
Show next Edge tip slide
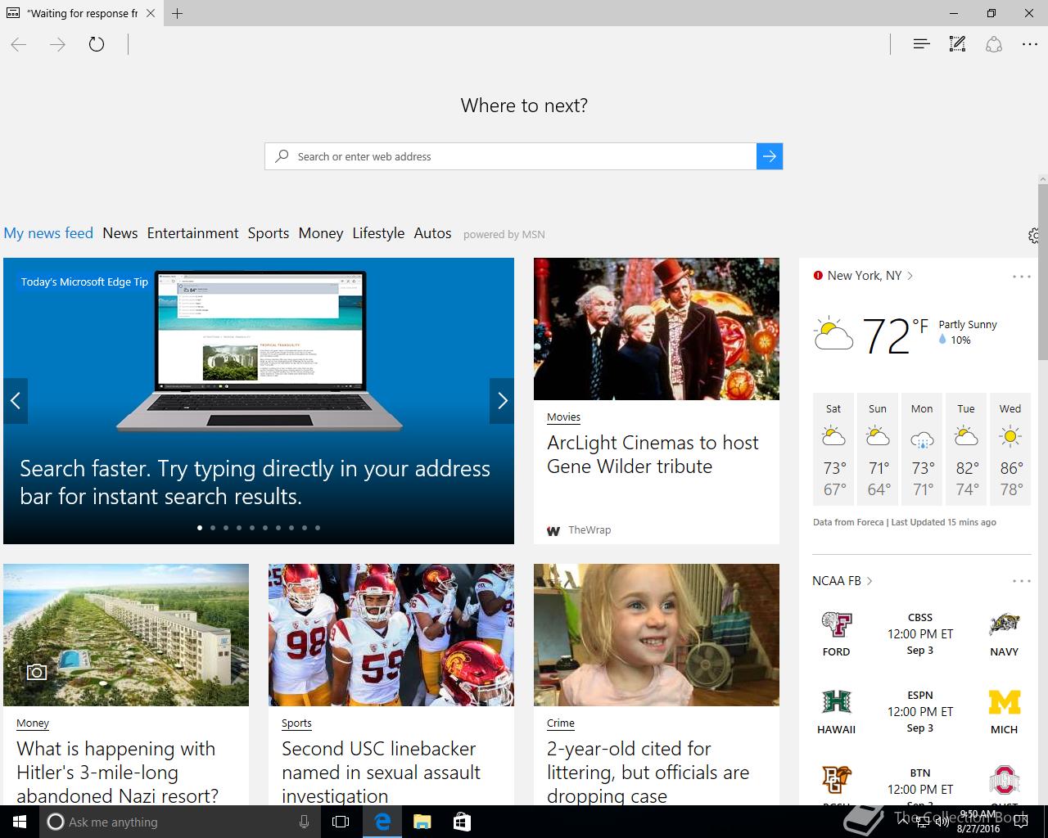[x=502, y=401]
